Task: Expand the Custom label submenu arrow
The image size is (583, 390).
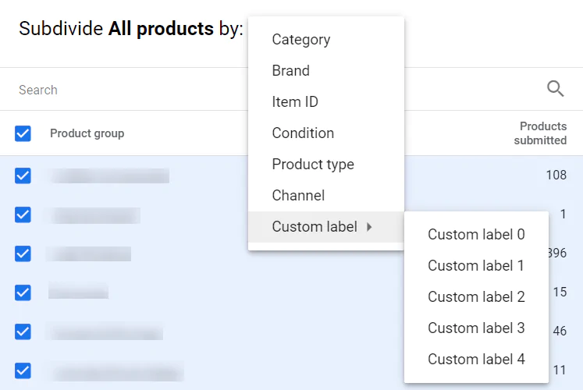Action: (369, 227)
